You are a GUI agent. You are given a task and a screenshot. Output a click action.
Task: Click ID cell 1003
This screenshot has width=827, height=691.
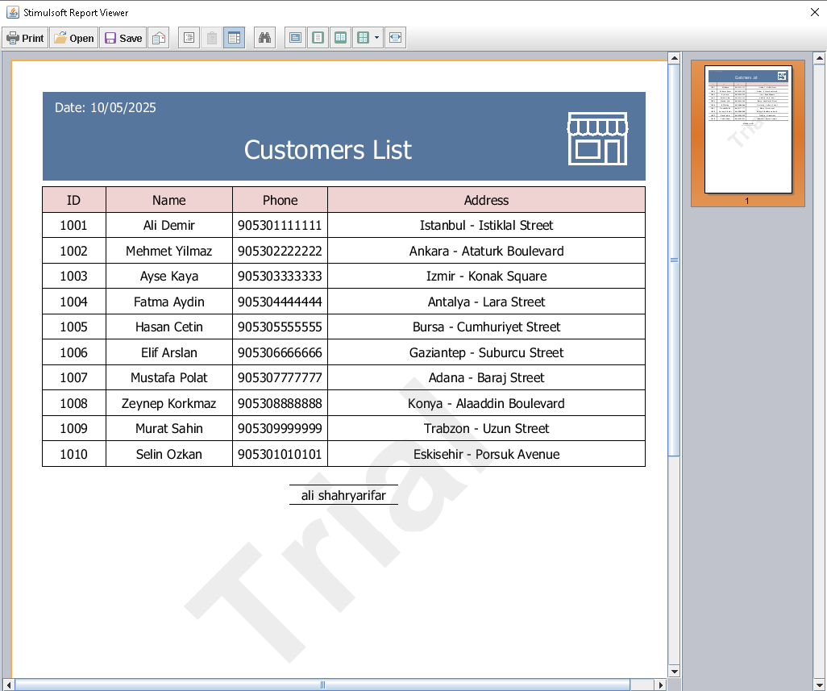[74, 276]
